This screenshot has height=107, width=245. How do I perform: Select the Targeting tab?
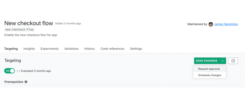11,49
